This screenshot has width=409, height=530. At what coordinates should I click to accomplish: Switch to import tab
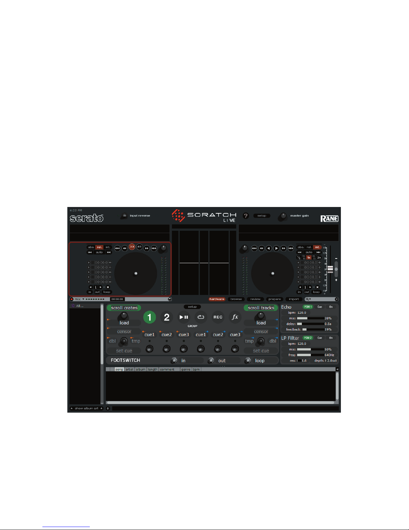(294, 299)
